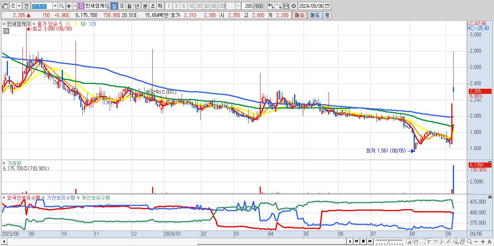Open the calendar date picker icon
Screen dimensions: 494x246
tap(328, 6)
